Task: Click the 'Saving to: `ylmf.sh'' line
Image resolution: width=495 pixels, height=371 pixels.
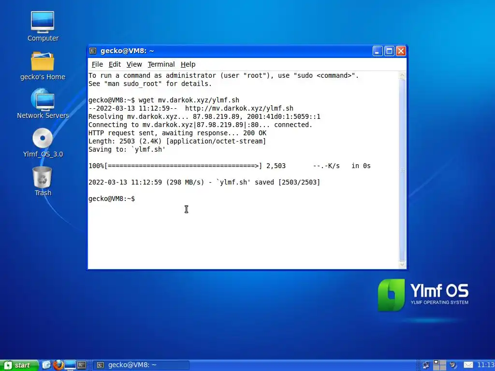Action: click(x=127, y=149)
